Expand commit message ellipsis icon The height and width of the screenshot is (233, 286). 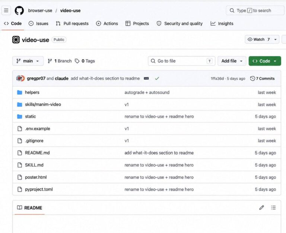coord(146,79)
